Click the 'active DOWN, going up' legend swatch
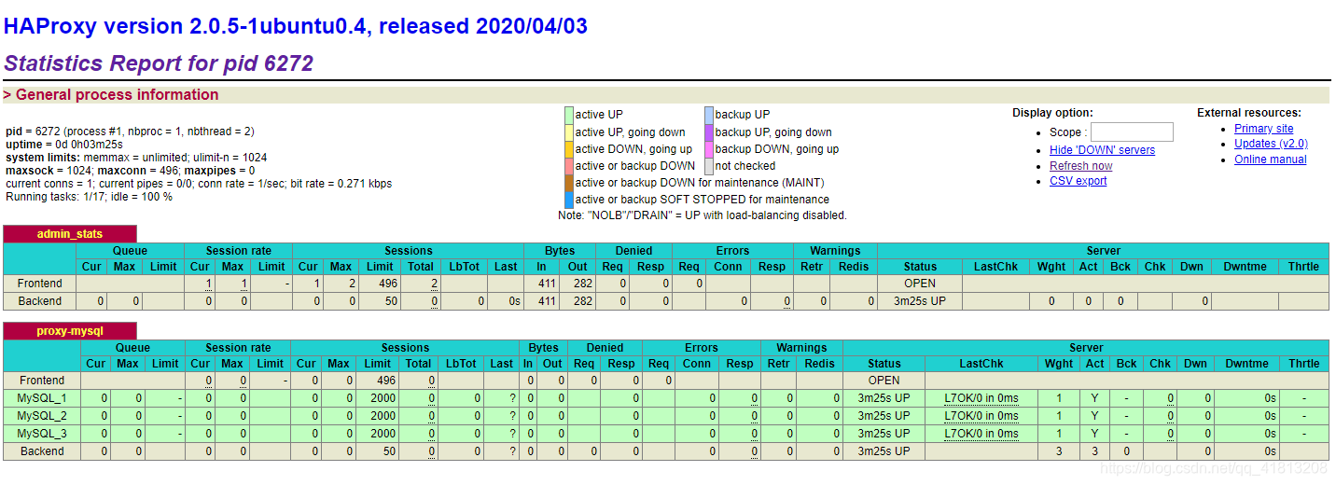 coord(569,149)
